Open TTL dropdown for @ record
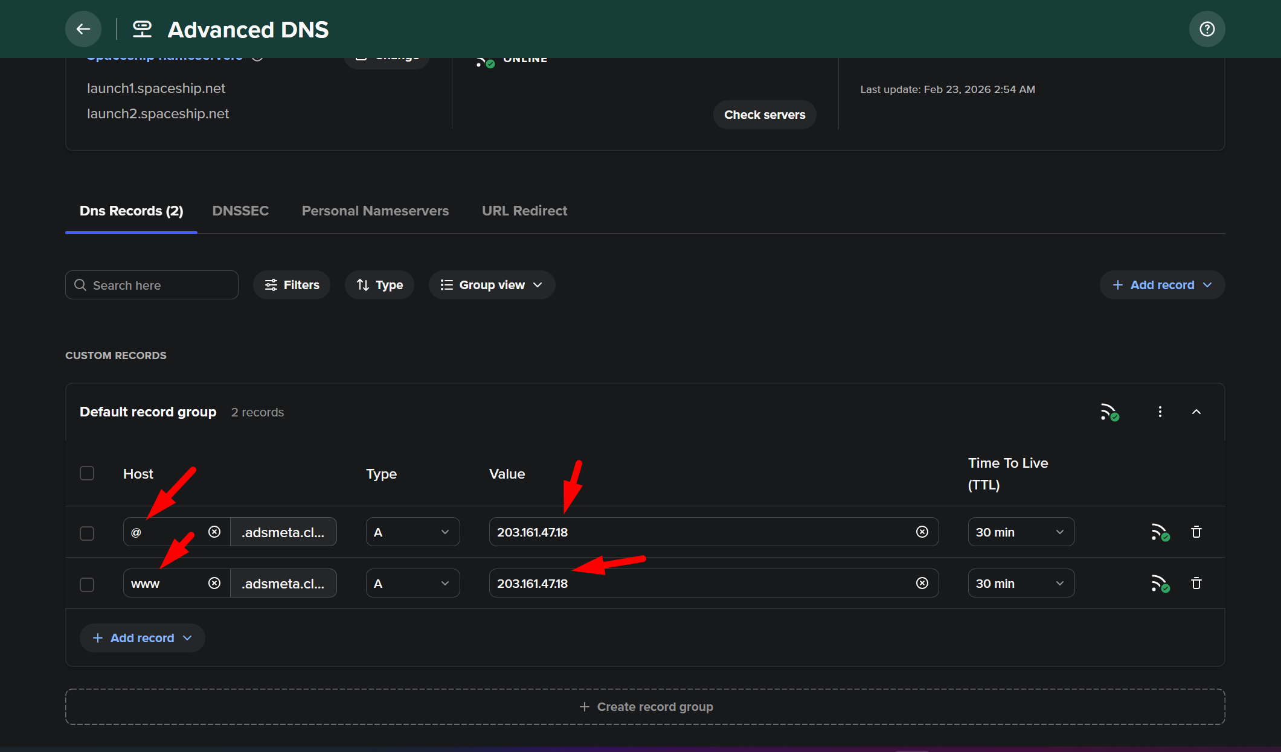 [x=1021, y=532]
